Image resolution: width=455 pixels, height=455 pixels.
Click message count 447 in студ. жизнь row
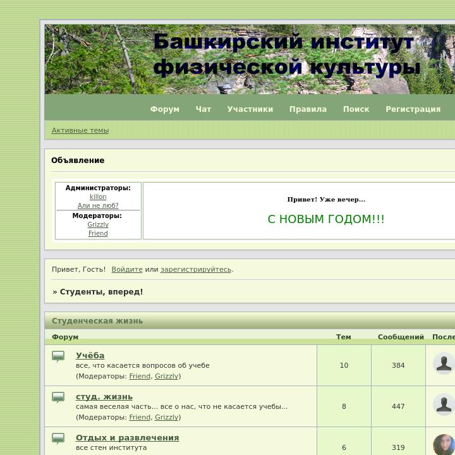(x=398, y=406)
